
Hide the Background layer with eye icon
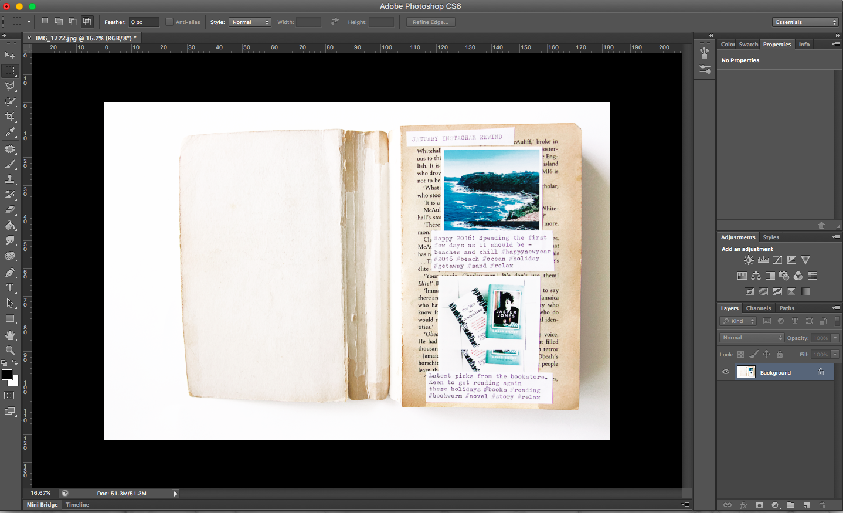726,372
